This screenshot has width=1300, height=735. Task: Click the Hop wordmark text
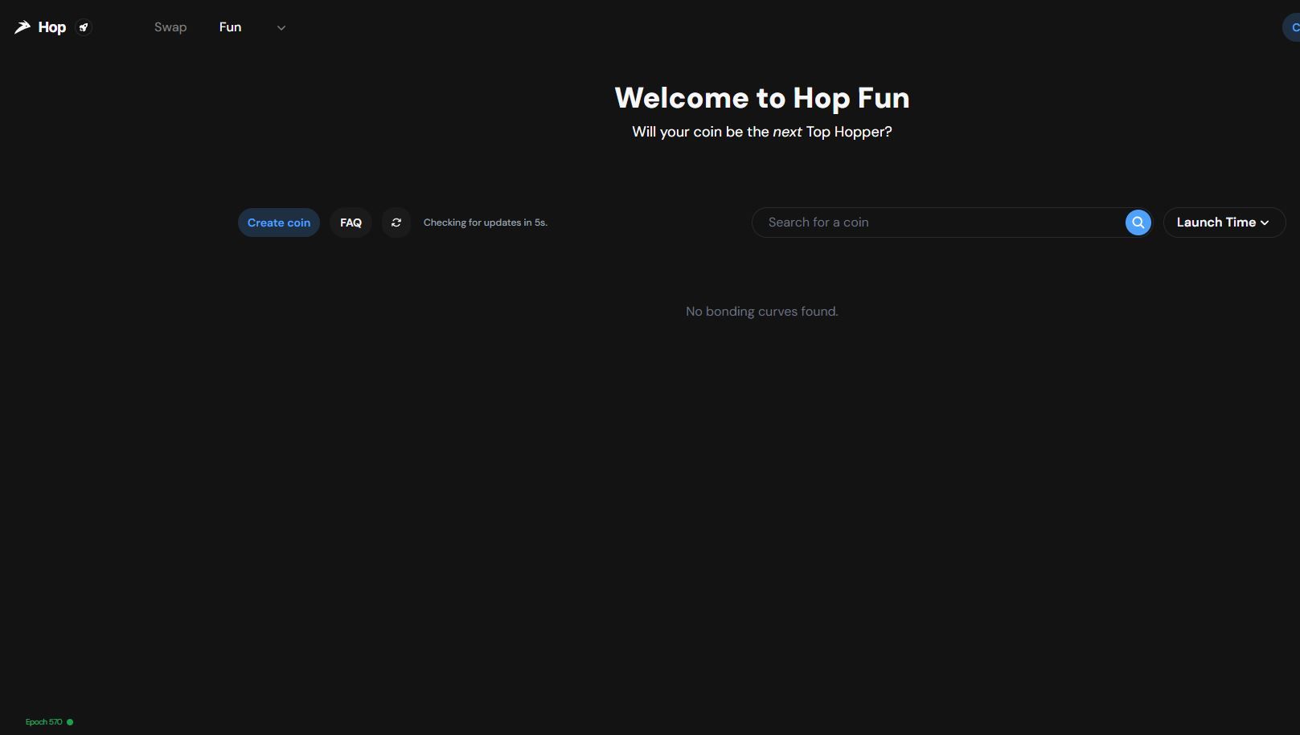52,27
